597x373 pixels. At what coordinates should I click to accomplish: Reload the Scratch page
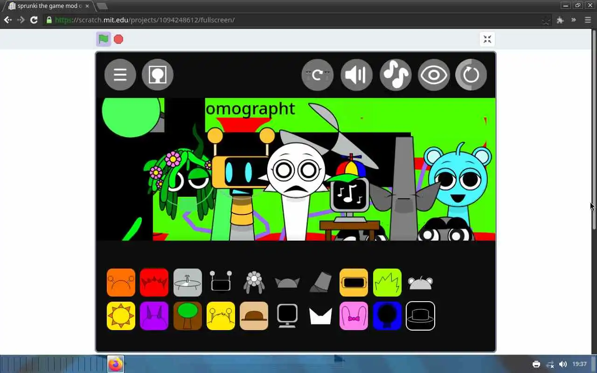tap(34, 20)
